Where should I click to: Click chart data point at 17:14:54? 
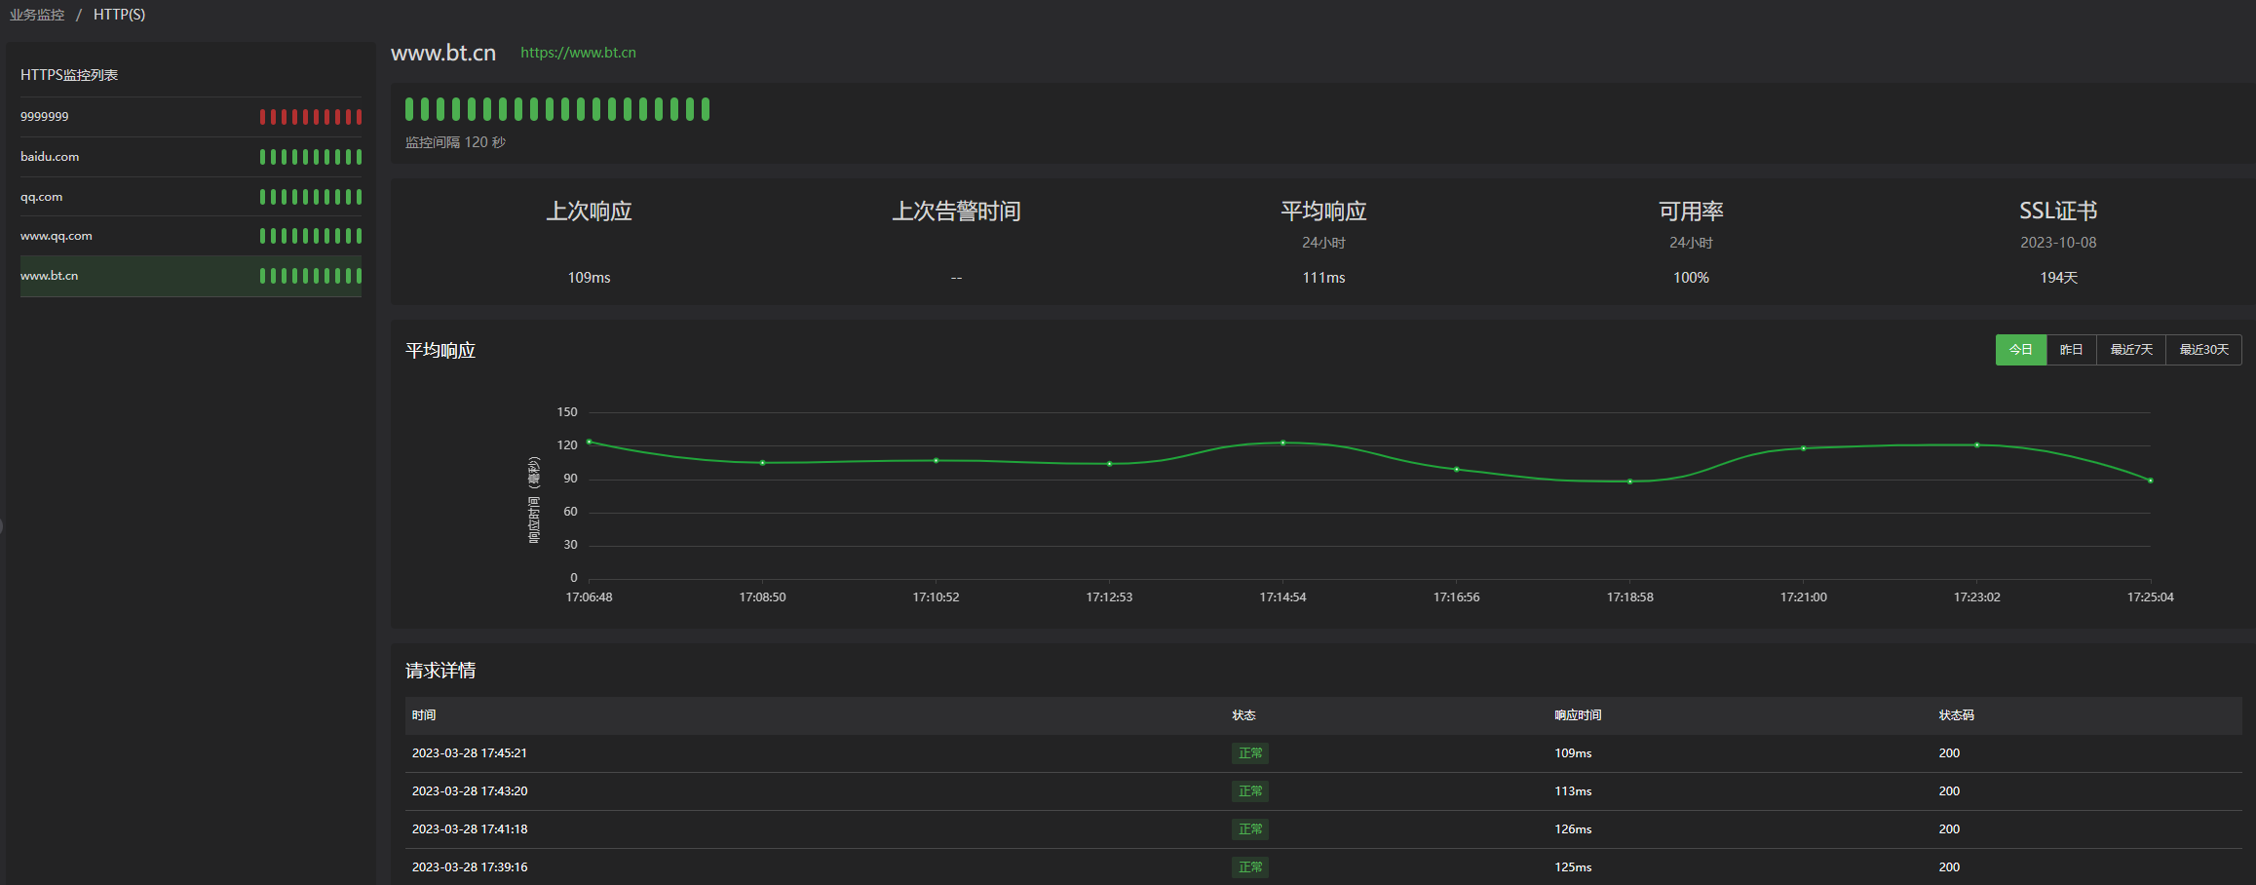pos(1282,442)
